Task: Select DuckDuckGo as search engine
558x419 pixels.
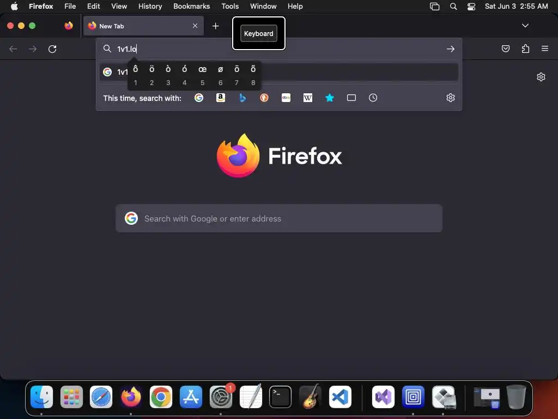Action: click(264, 98)
